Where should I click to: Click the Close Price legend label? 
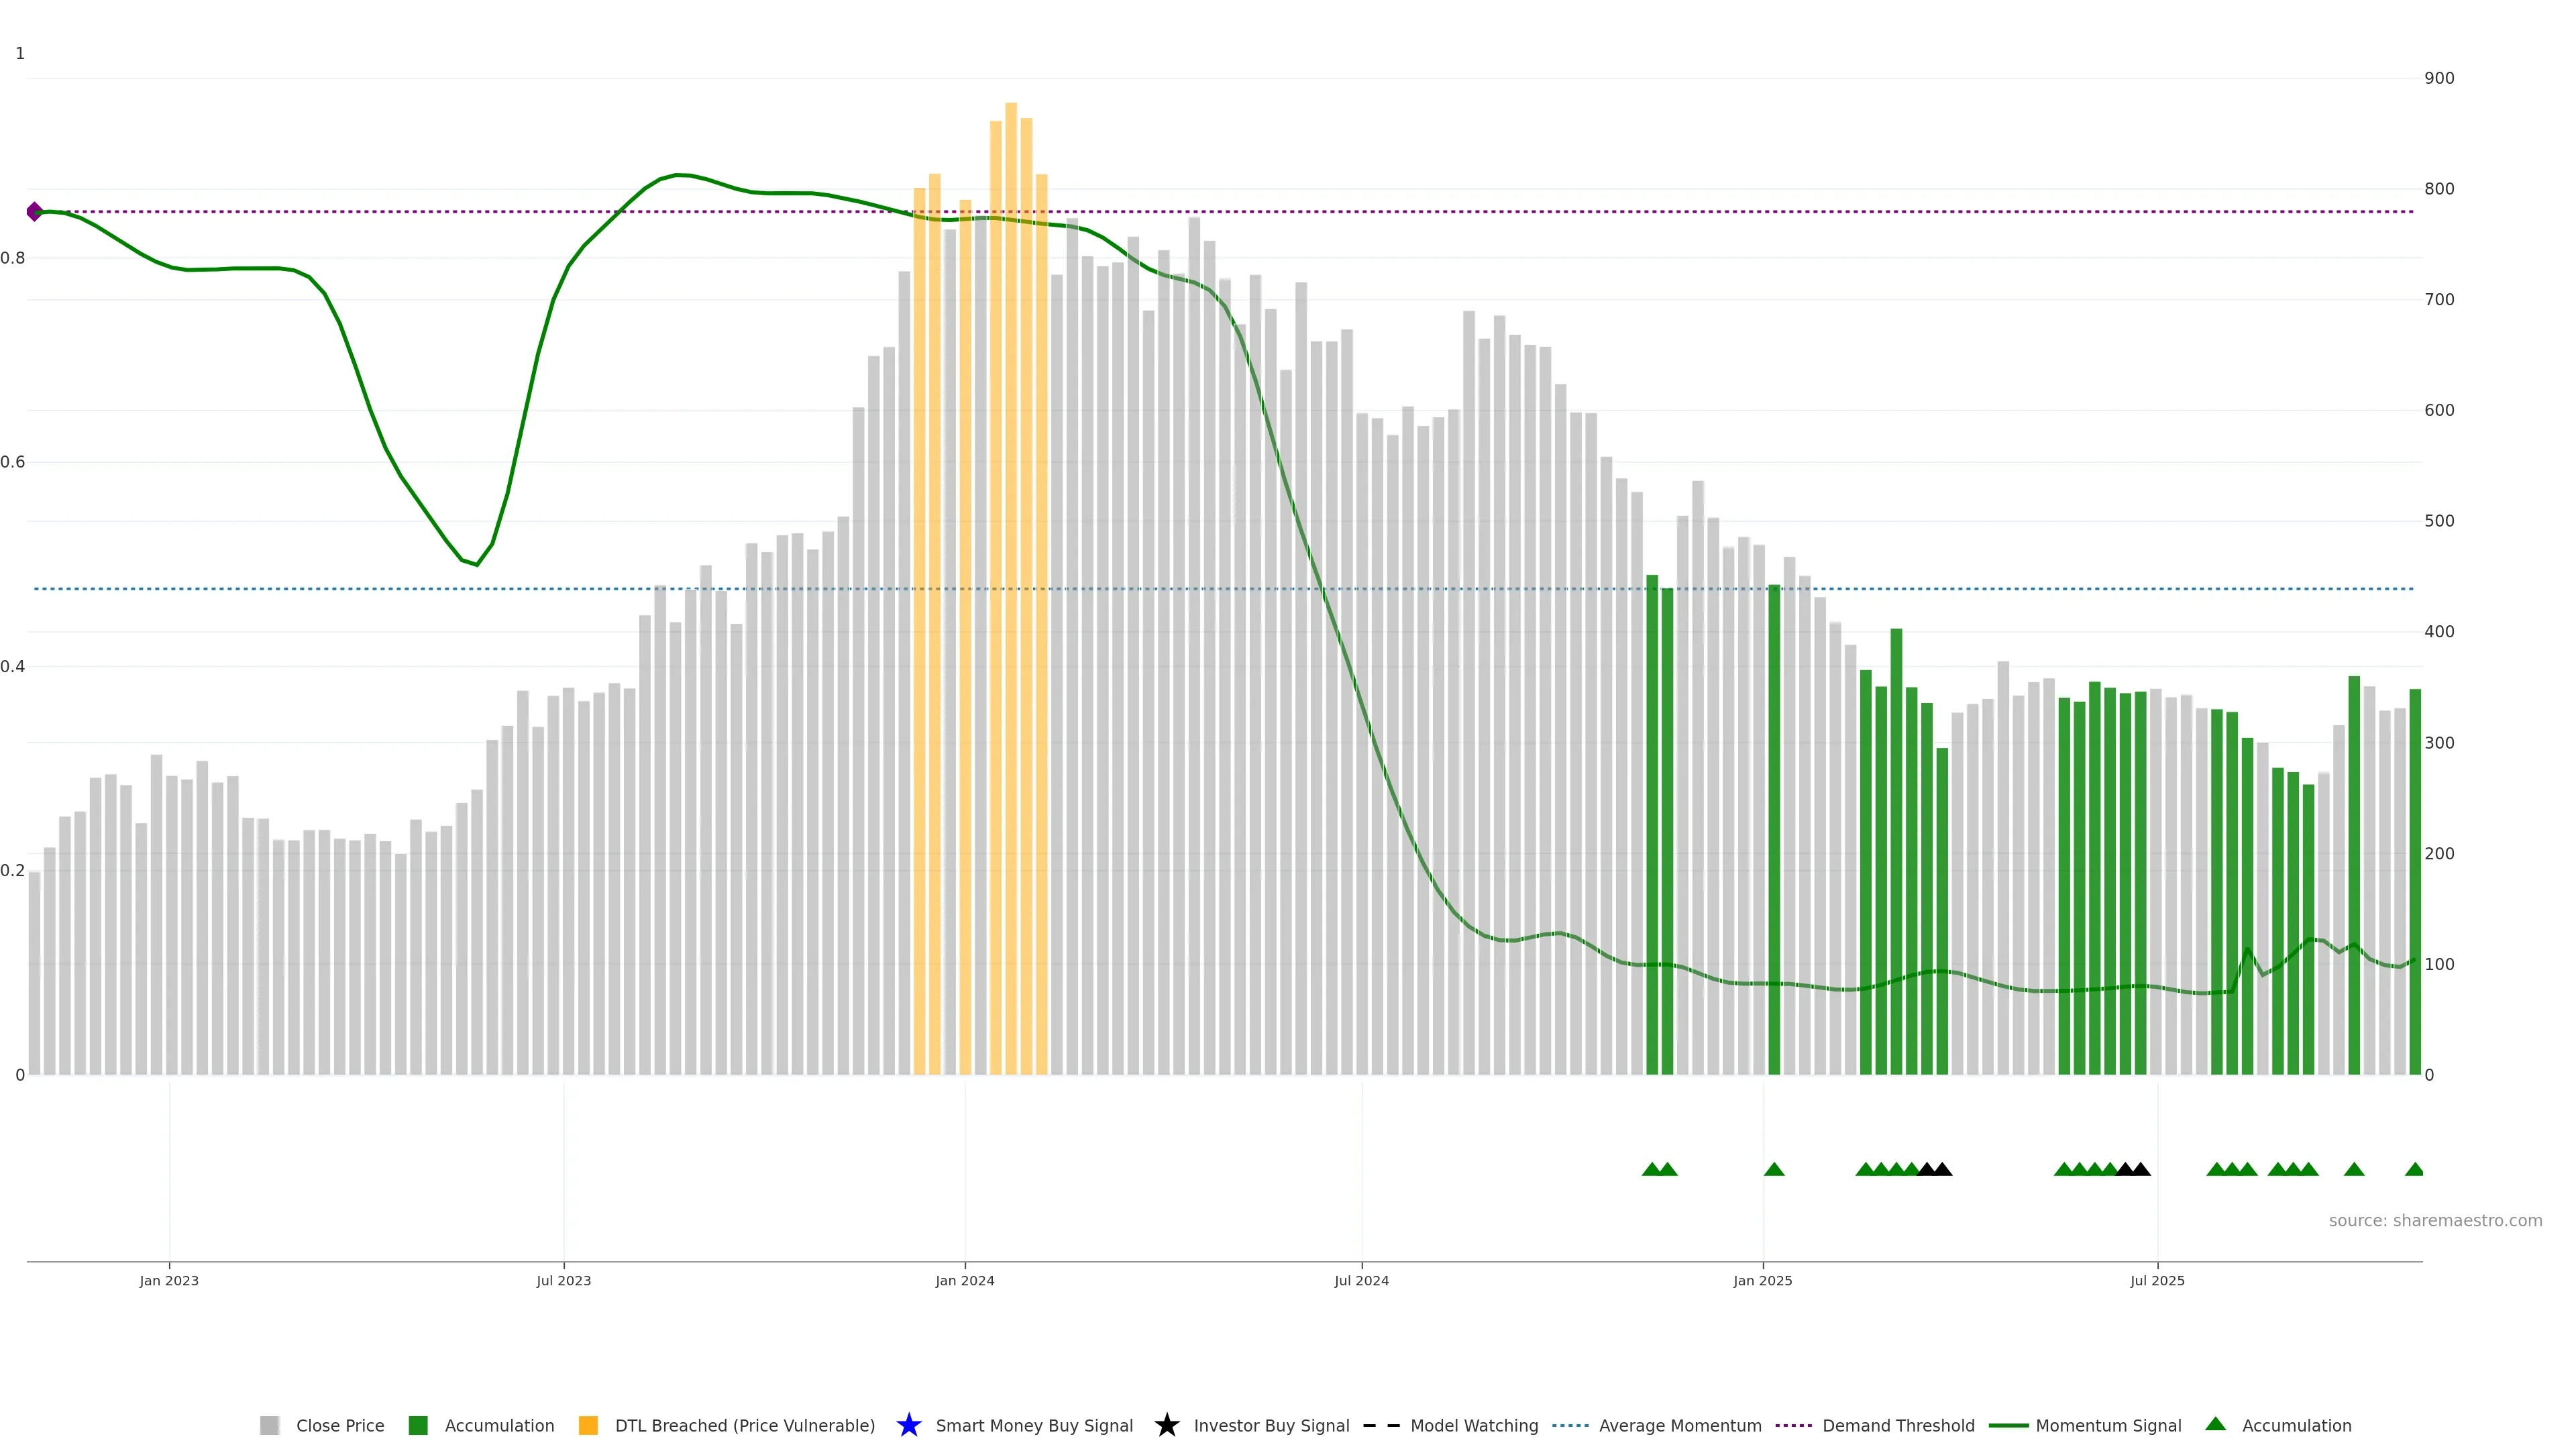340,1425
